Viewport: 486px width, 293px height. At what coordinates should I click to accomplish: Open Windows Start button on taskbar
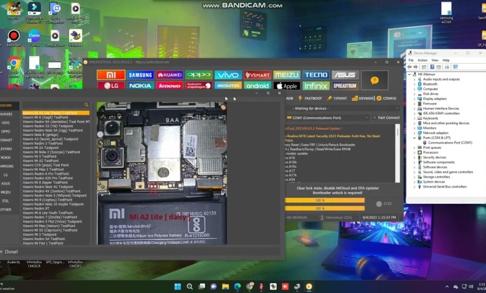[178, 287]
